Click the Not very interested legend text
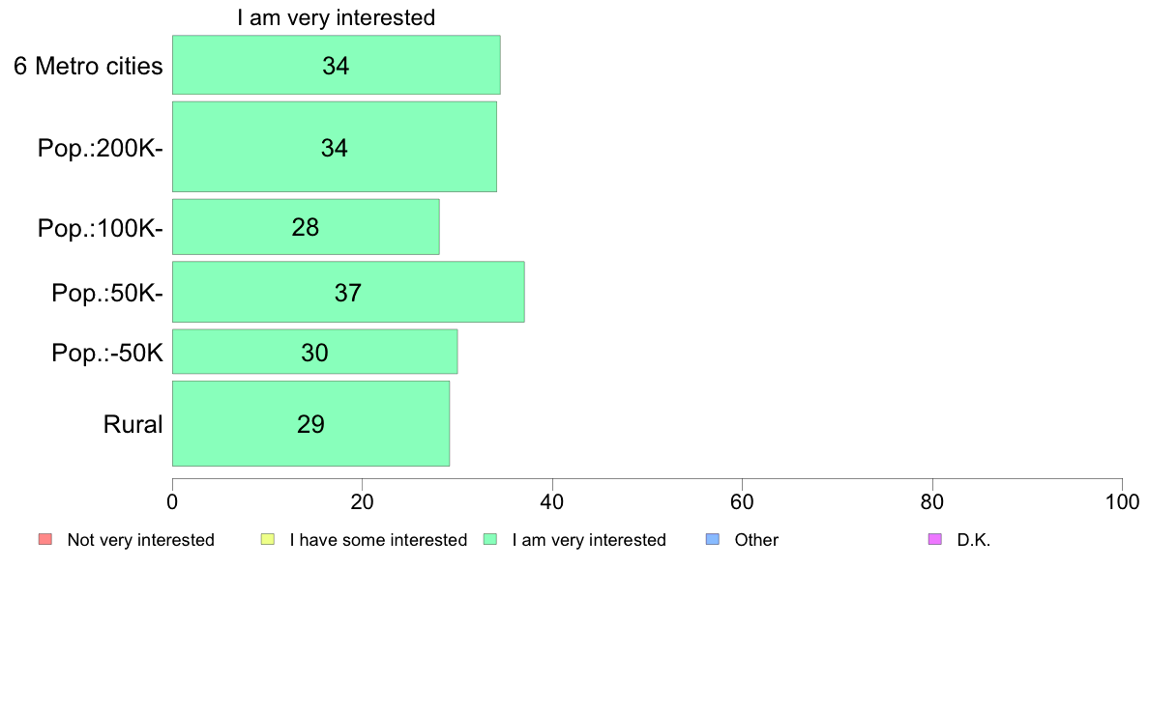Image resolution: width=1149 pixels, height=711 pixels. (x=140, y=540)
